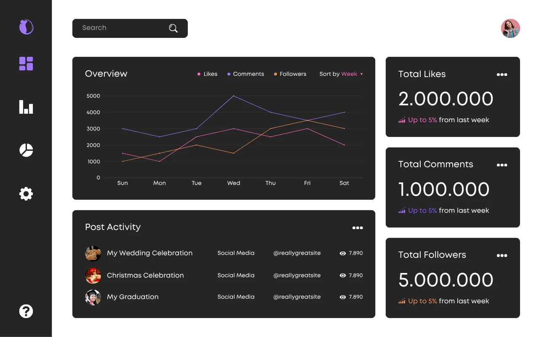539x337 pixels.
Task: Click the help question mark icon
Action: [x=26, y=311]
